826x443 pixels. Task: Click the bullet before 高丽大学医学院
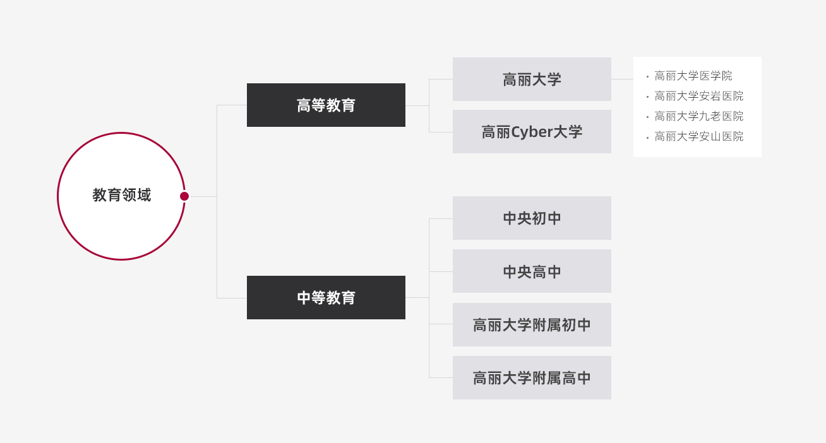tap(647, 77)
